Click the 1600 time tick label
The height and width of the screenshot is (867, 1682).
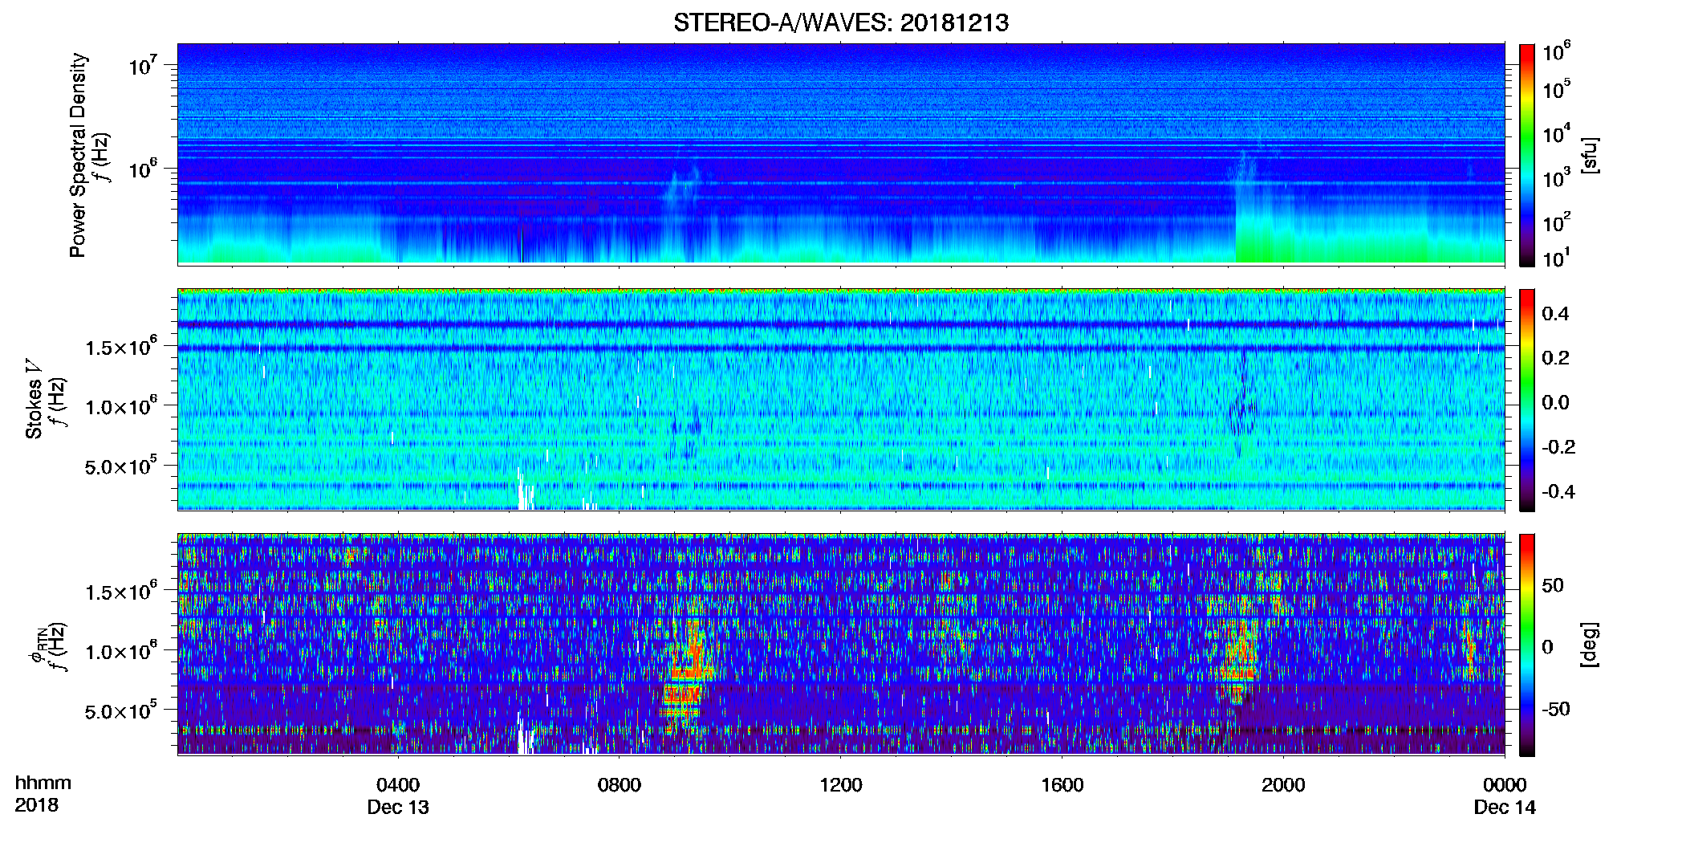(1062, 785)
